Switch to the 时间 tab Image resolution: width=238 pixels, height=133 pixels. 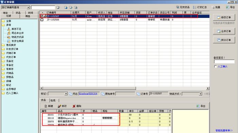click(31, 13)
